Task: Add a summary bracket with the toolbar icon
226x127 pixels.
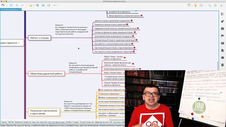Action: 49,5
